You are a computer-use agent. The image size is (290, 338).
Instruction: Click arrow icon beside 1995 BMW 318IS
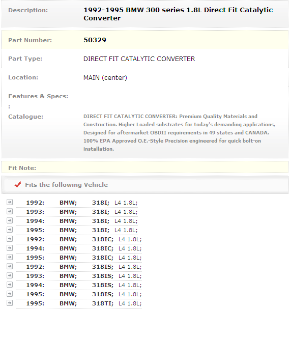pyautogui.click(x=10, y=294)
